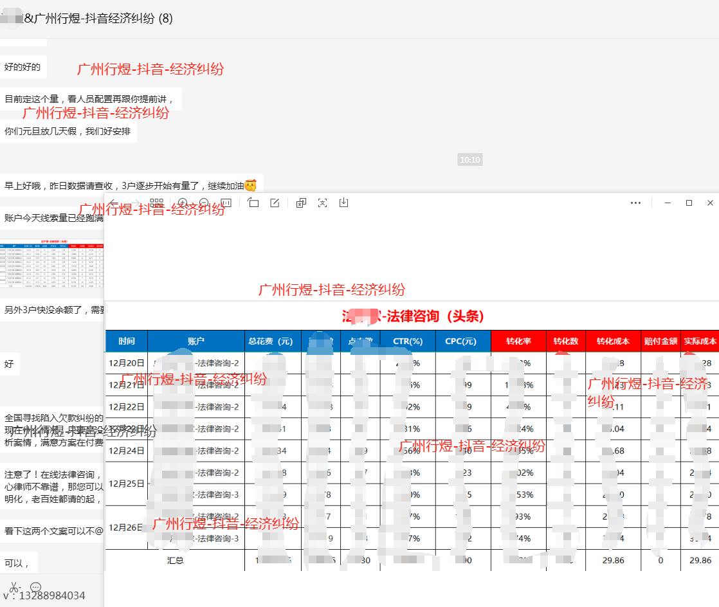This screenshot has width=719, height=607.
Task: Click the 账户 column header
Action: (196, 341)
